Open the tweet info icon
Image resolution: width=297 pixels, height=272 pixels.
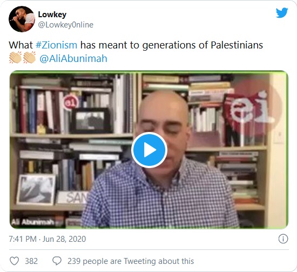coord(283,239)
